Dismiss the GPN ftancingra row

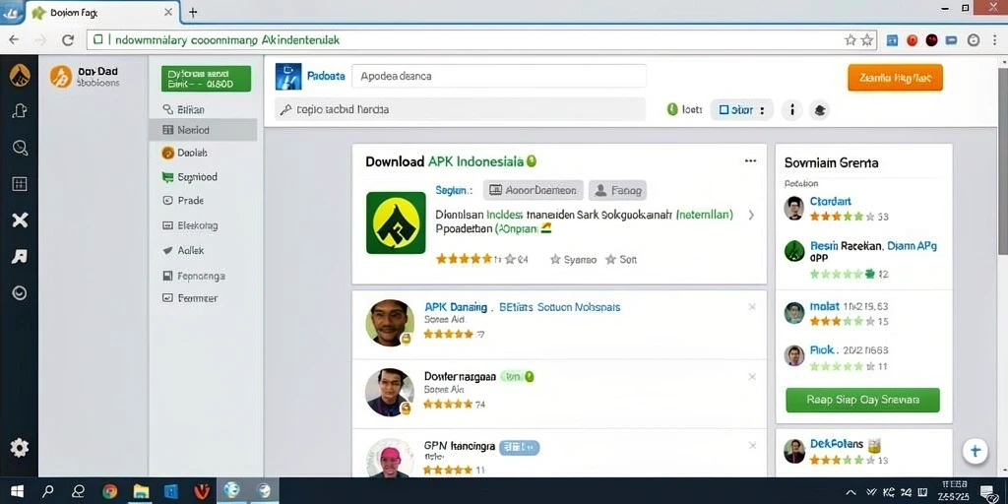coord(752,446)
